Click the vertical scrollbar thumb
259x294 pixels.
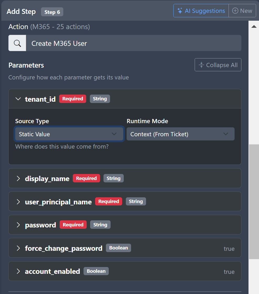[254, 202]
